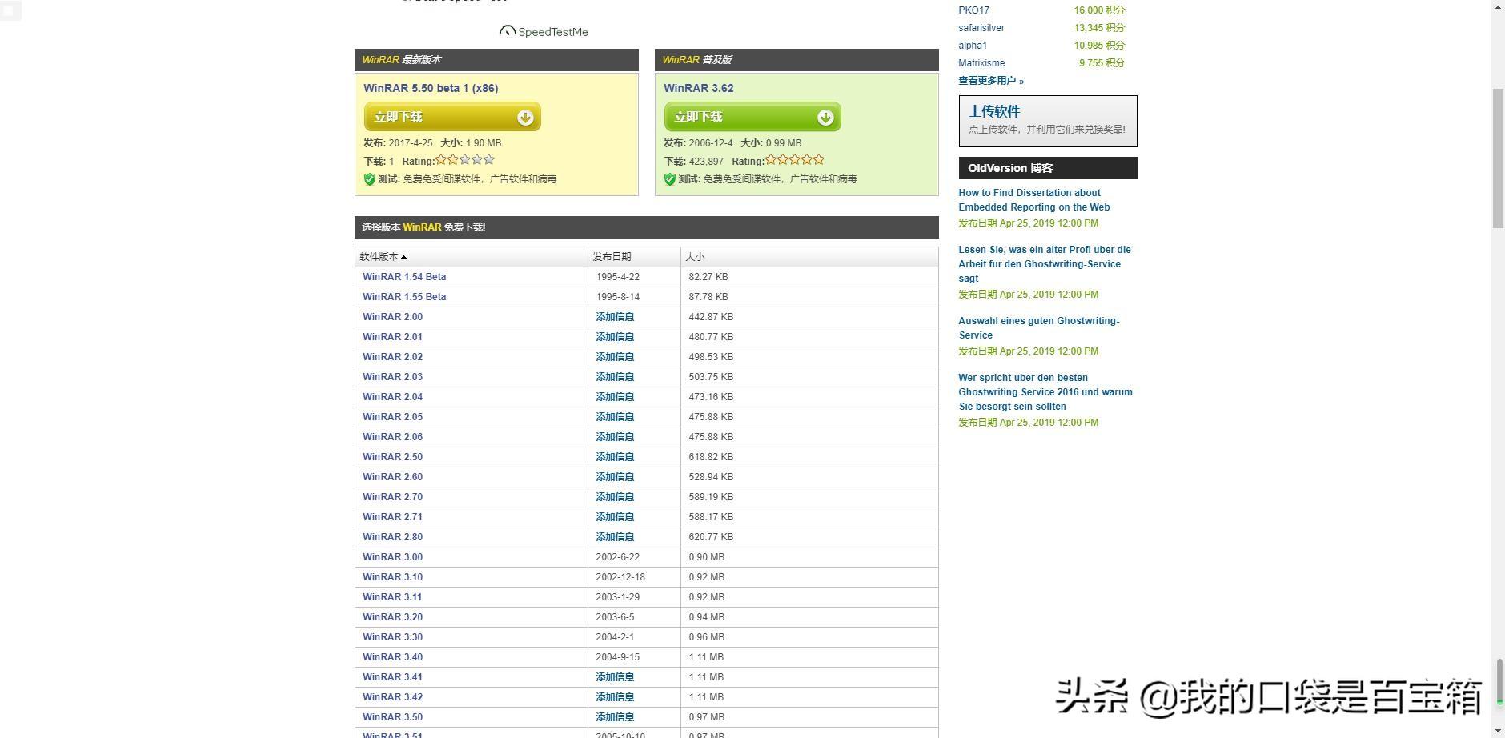Open WinRAR 2.00 version link
Viewport: 1505px width, 738px height.
(x=392, y=317)
